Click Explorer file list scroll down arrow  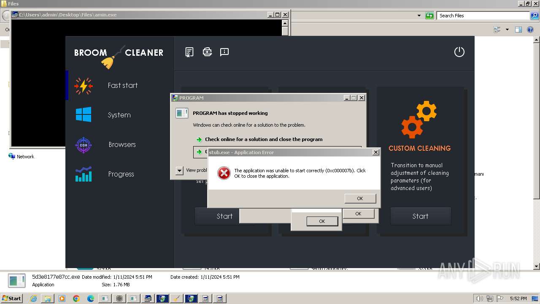tap(537, 266)
